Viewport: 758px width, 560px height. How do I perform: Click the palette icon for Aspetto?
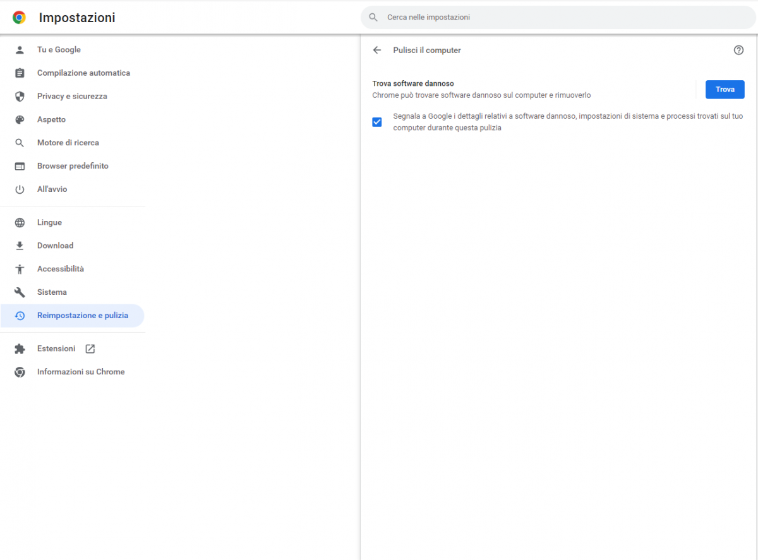(20, 120)
